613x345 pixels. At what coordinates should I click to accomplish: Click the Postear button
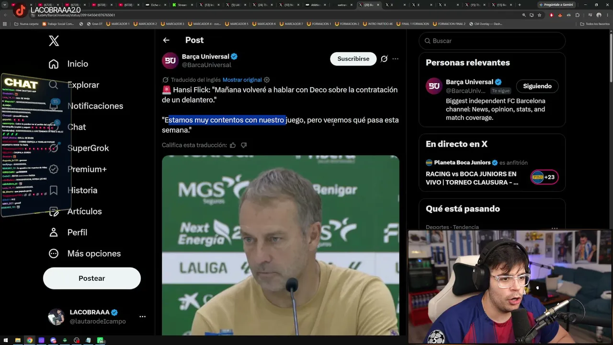pos(92,278)
